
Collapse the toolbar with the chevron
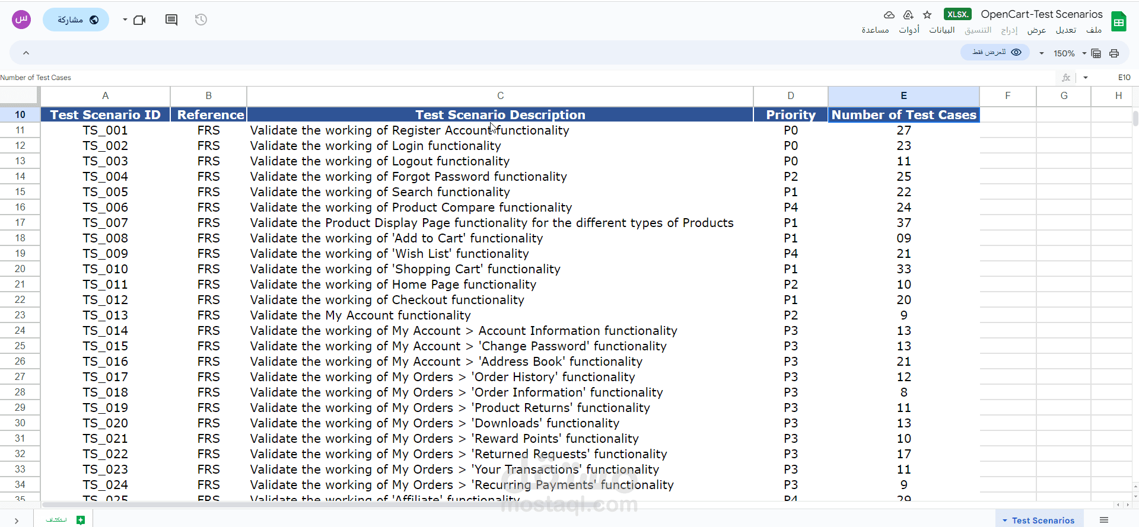pos(26,53)
